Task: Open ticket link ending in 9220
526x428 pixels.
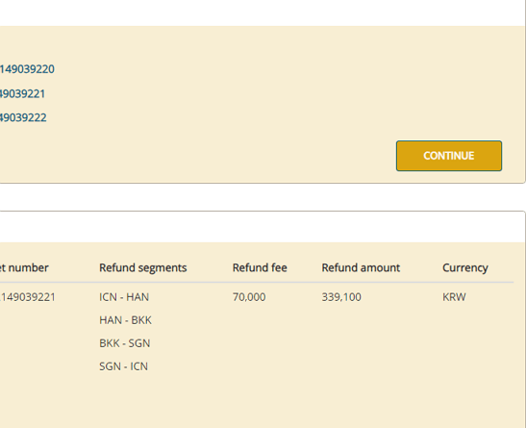Action: (x=27, y=69)
